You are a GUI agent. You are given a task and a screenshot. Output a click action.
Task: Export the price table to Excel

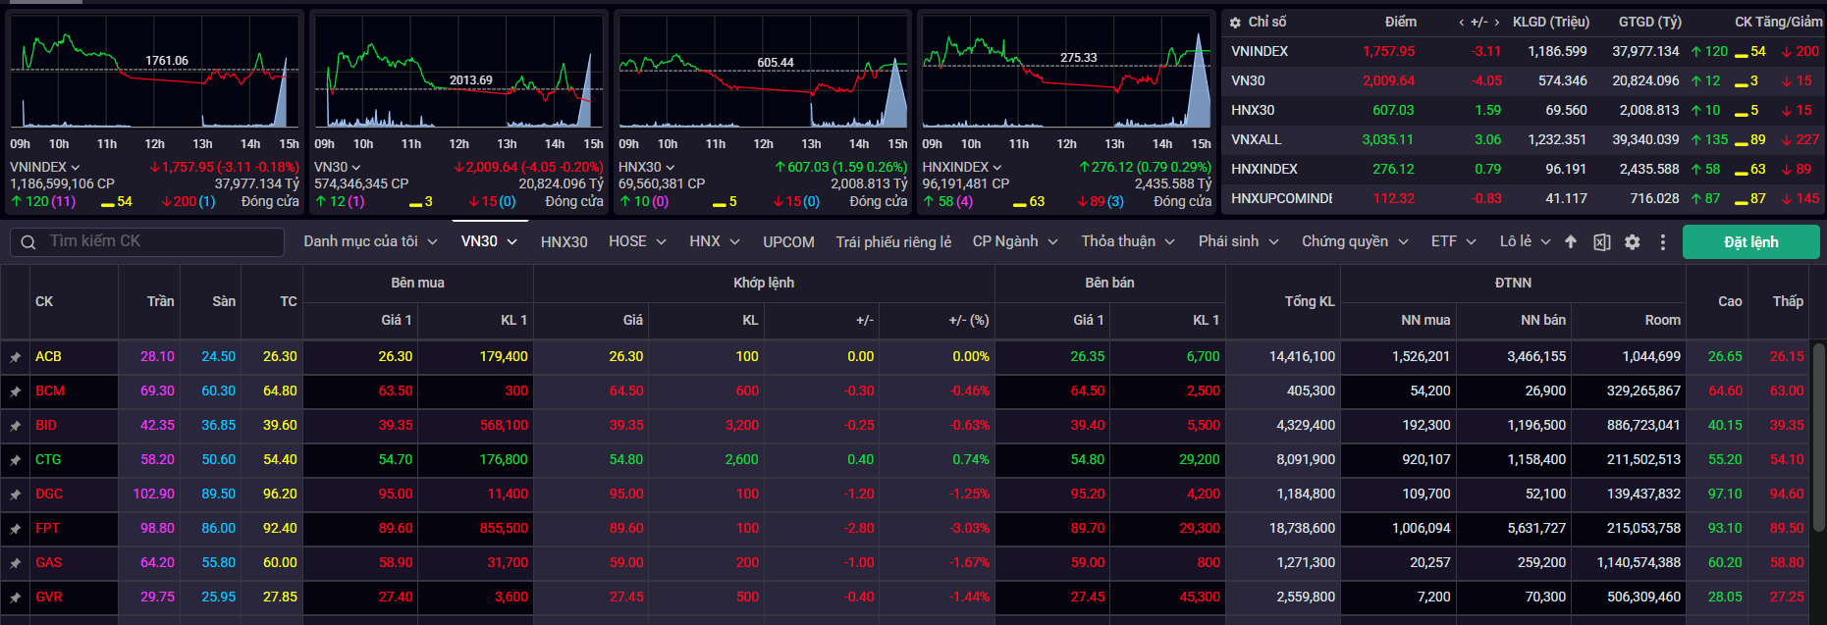point(1601,242)
